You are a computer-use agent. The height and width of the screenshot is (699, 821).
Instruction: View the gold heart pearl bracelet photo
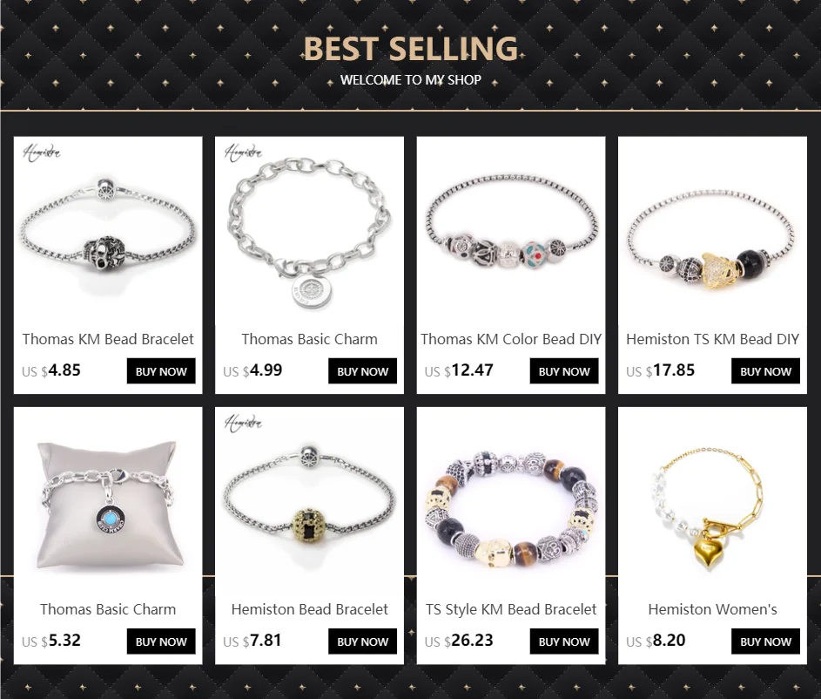click(x=713, y=501)
